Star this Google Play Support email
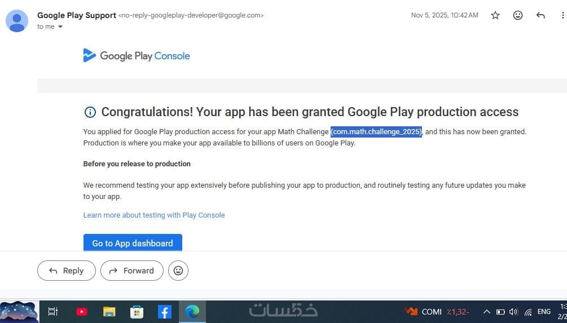 (495, 15)
